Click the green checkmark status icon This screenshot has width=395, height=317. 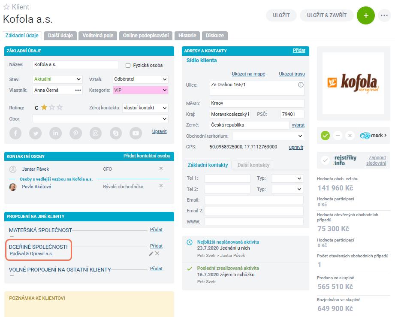pyautogui.click(x=325, y=136)
